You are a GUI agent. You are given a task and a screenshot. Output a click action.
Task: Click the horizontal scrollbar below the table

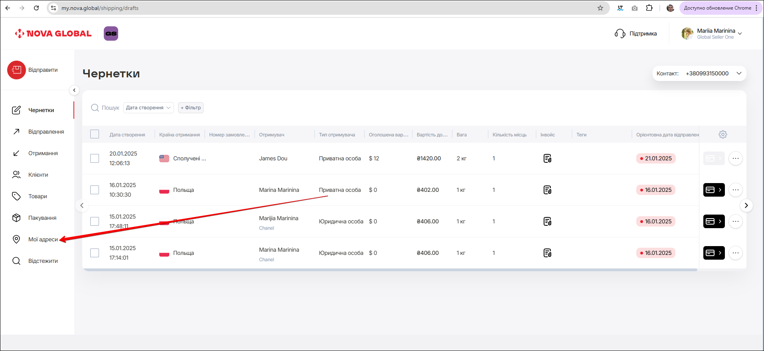pos(390,270)
